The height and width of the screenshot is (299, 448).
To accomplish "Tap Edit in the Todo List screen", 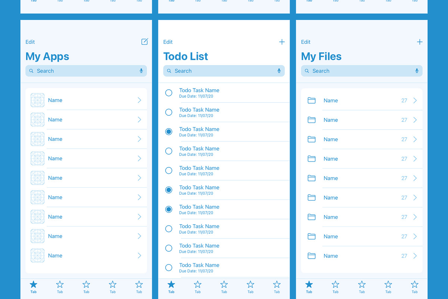I will coord(168,42).
